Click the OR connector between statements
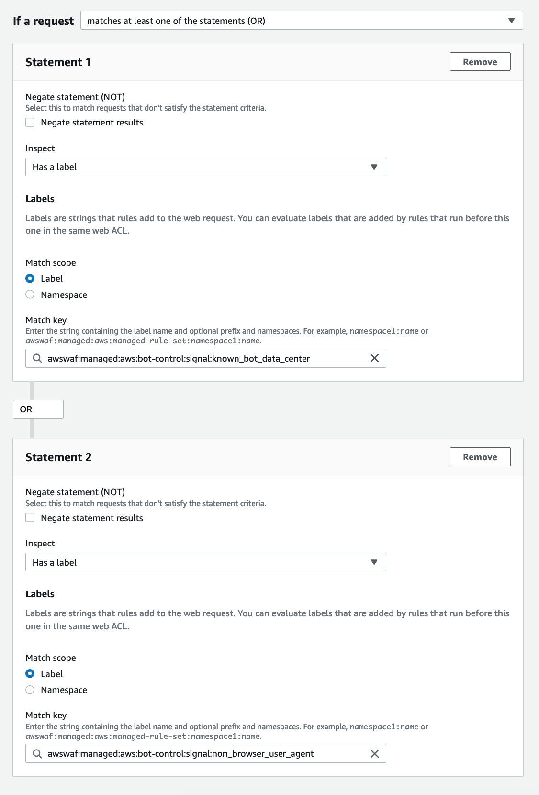The image size is (539, 795). pyautogui.click(x=38, y=409)
